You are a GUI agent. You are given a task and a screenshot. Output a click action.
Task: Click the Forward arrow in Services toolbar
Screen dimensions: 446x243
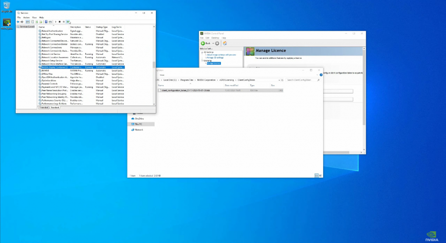click(22, 22)
